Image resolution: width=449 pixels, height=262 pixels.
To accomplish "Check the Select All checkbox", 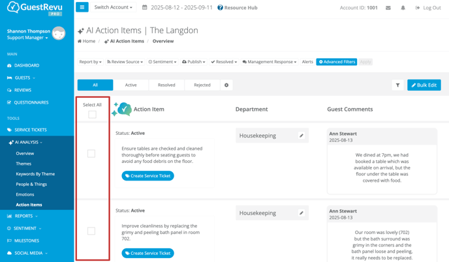I will [92, 115].
